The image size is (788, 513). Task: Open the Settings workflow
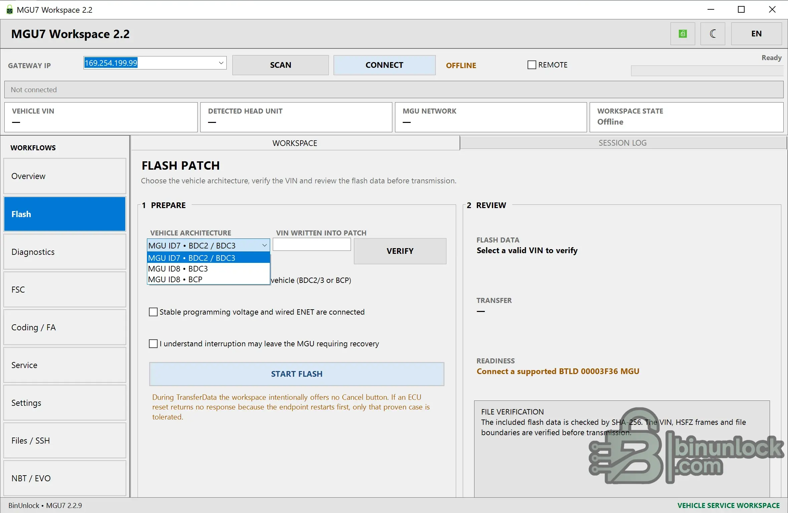65,403
